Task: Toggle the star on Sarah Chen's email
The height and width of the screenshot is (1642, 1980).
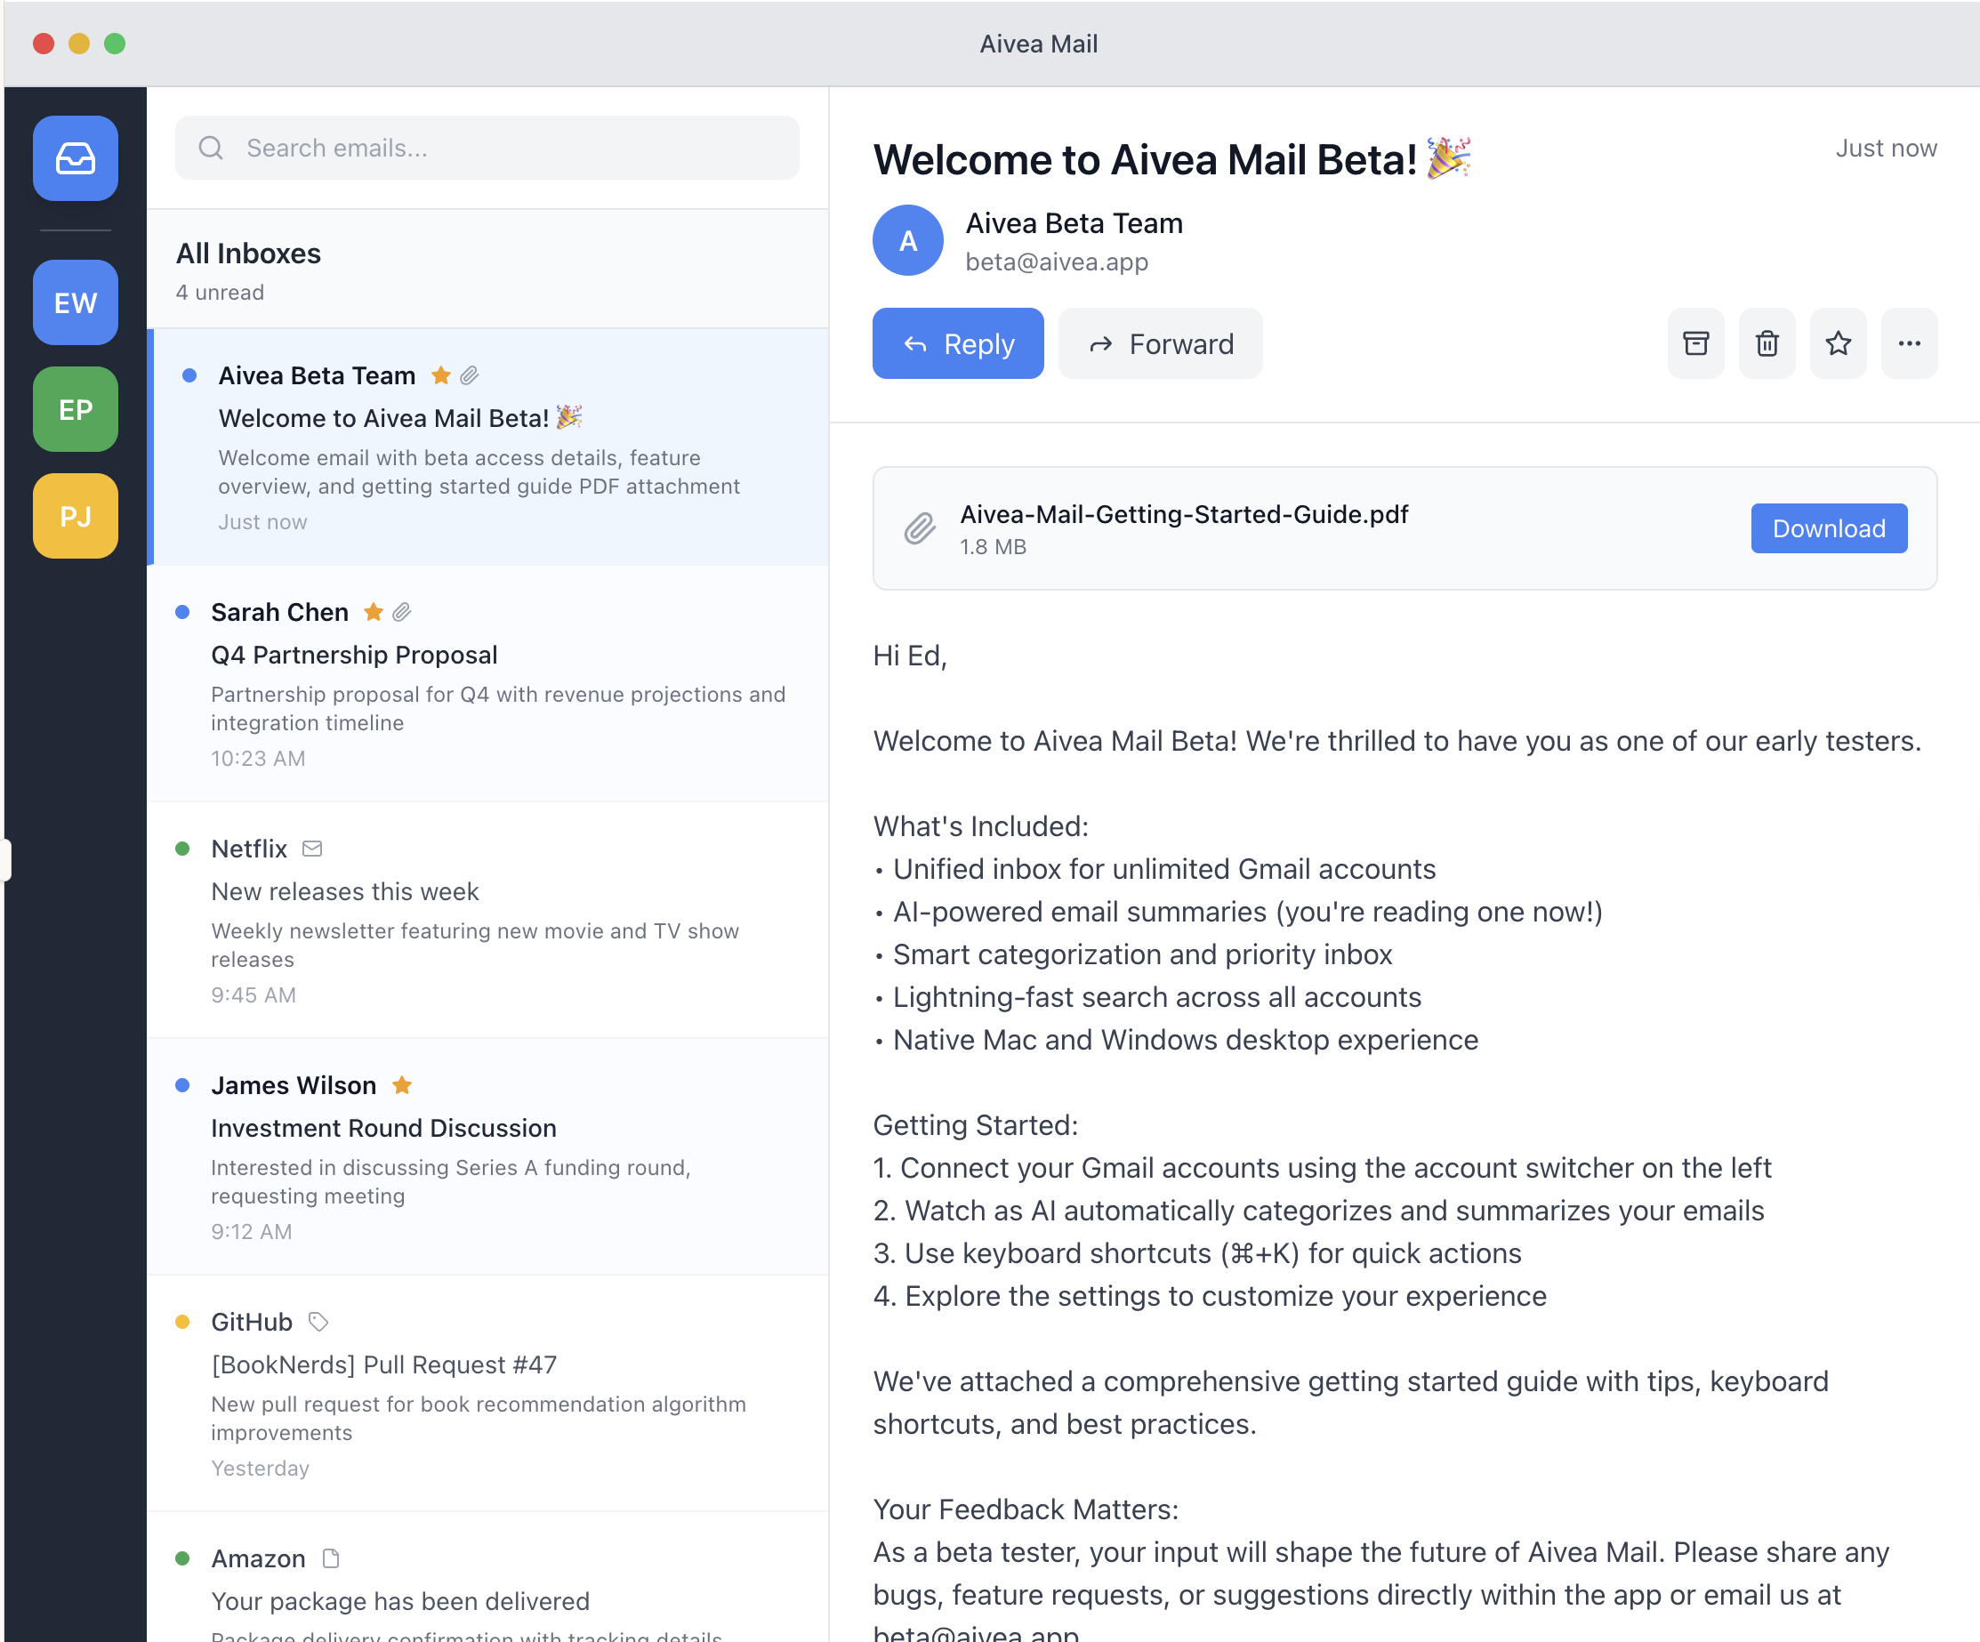Action: click(374, 612)
